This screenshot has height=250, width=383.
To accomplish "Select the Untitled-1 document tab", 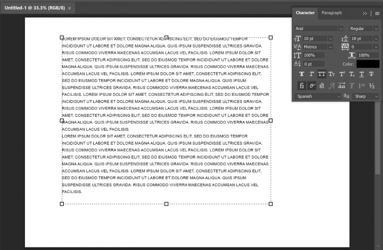I will [x=35, y=8].
